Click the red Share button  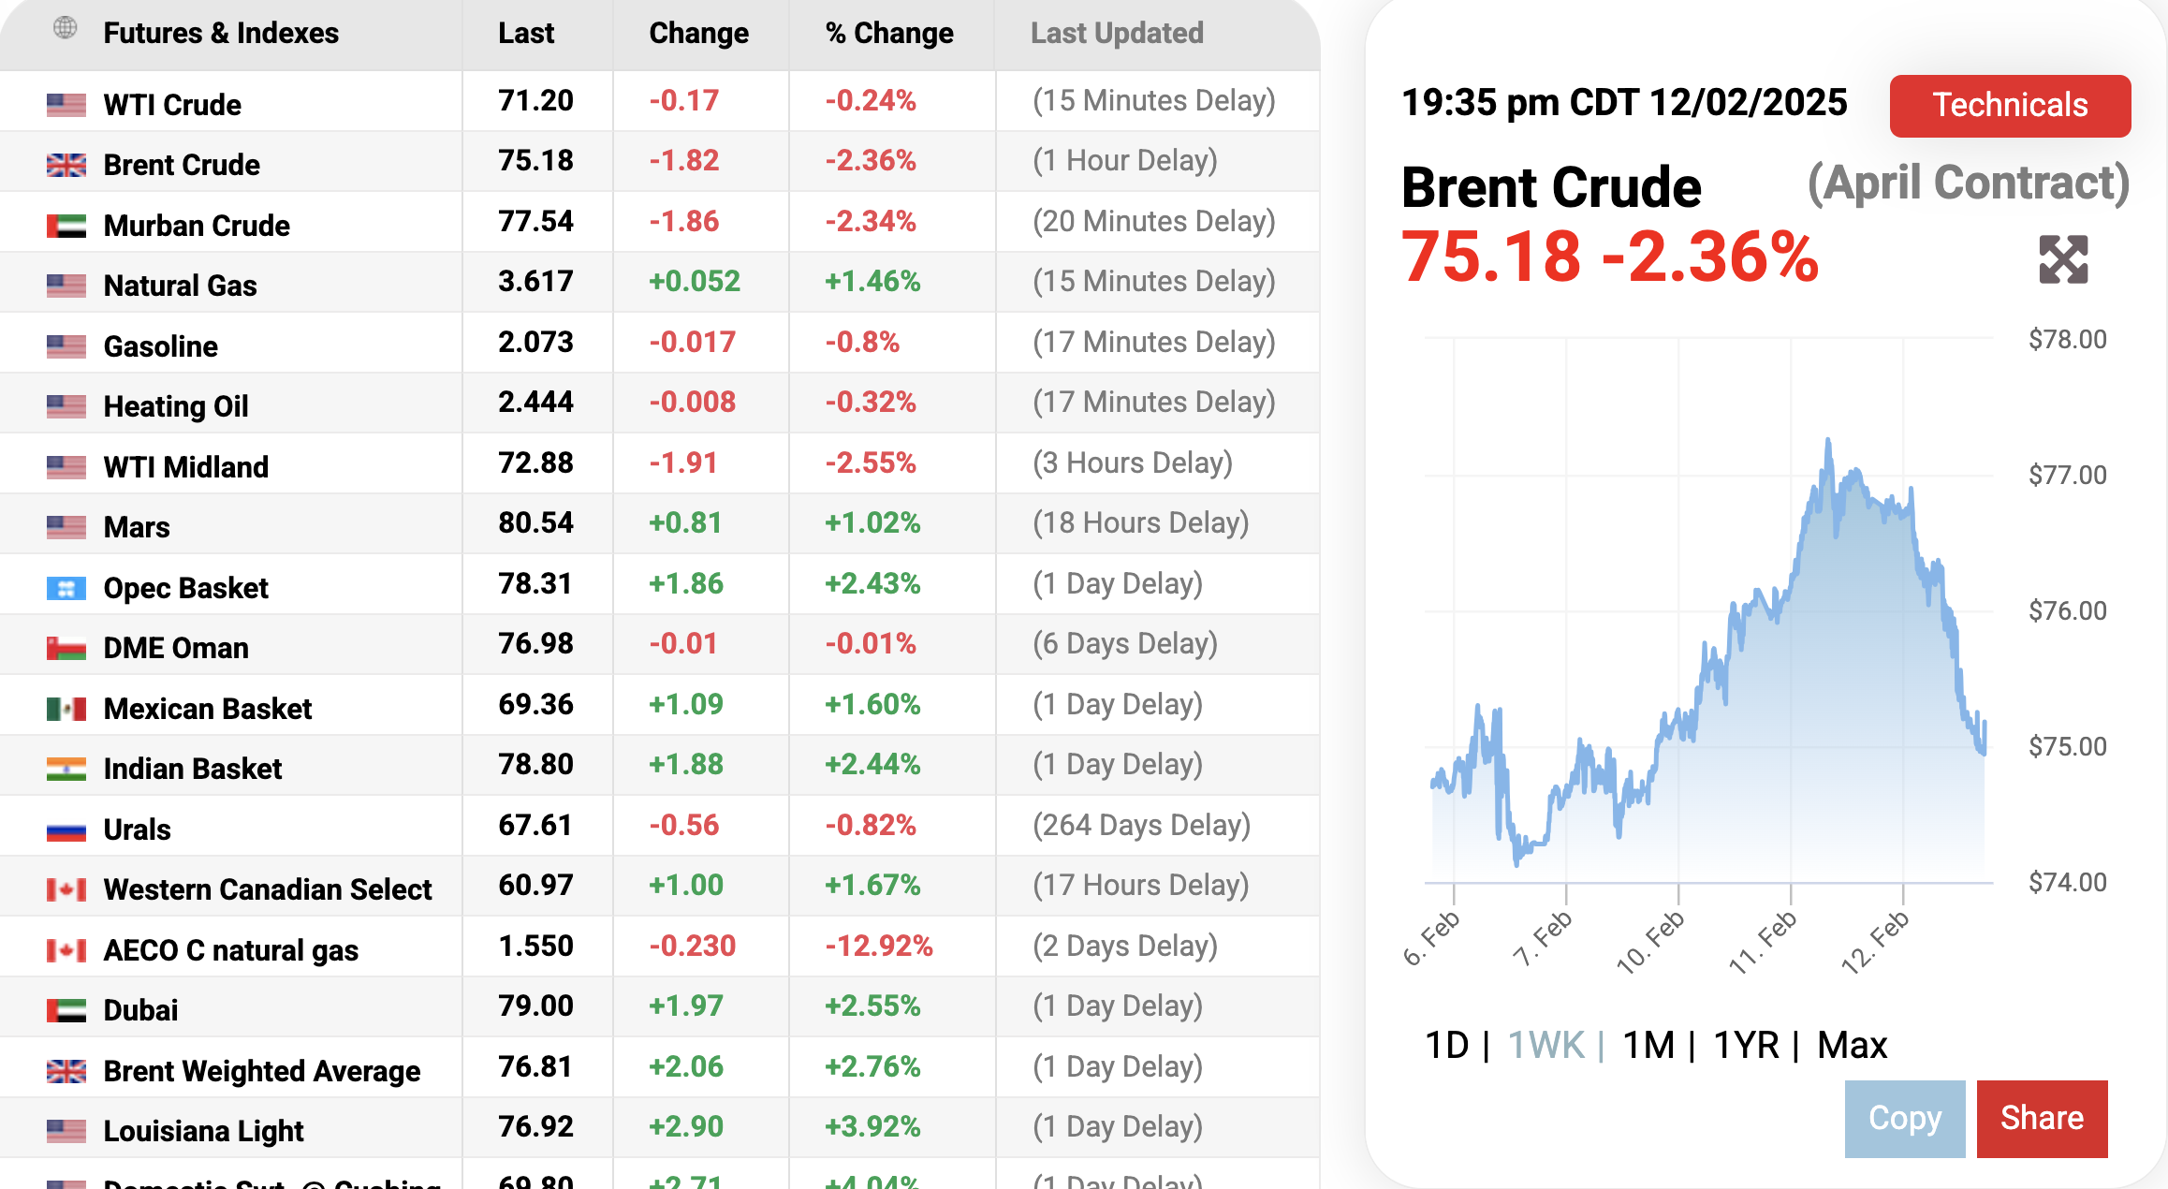pyautogui.click(x=2042, y=1119)
